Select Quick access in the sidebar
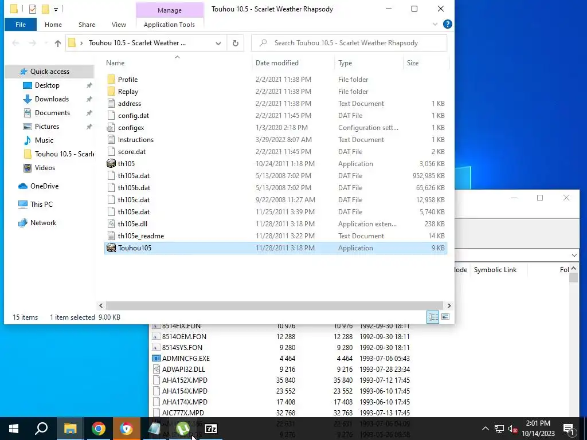The width and height of the screenshot is (587, 440). click(49, 72)
